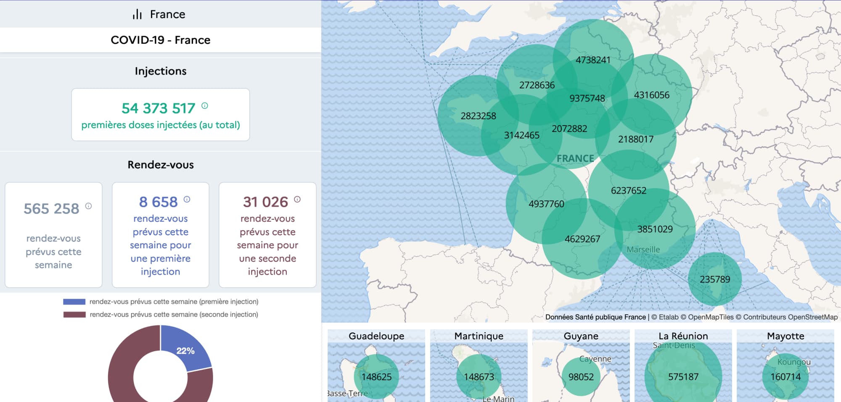This screenshot has height=402, width=841.
Task: Click info icon next to 565 258
Action: [88, 206]
